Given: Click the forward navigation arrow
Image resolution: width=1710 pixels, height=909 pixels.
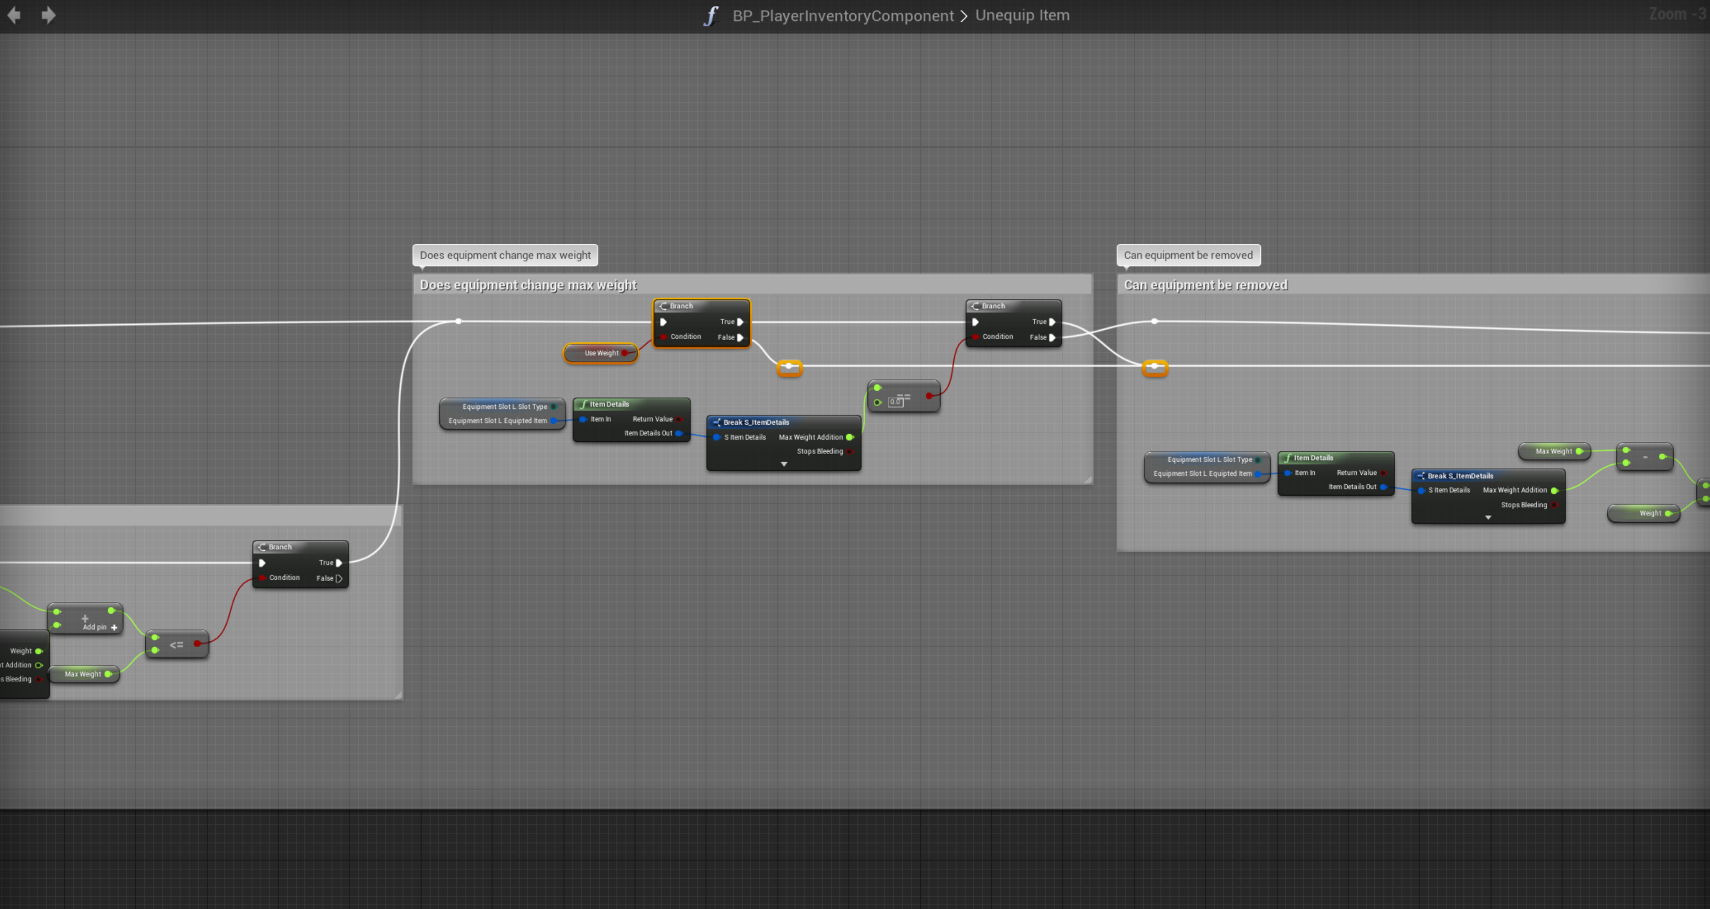Looking at the screenshot, I should pyautogui.click(x=48, y=15).
